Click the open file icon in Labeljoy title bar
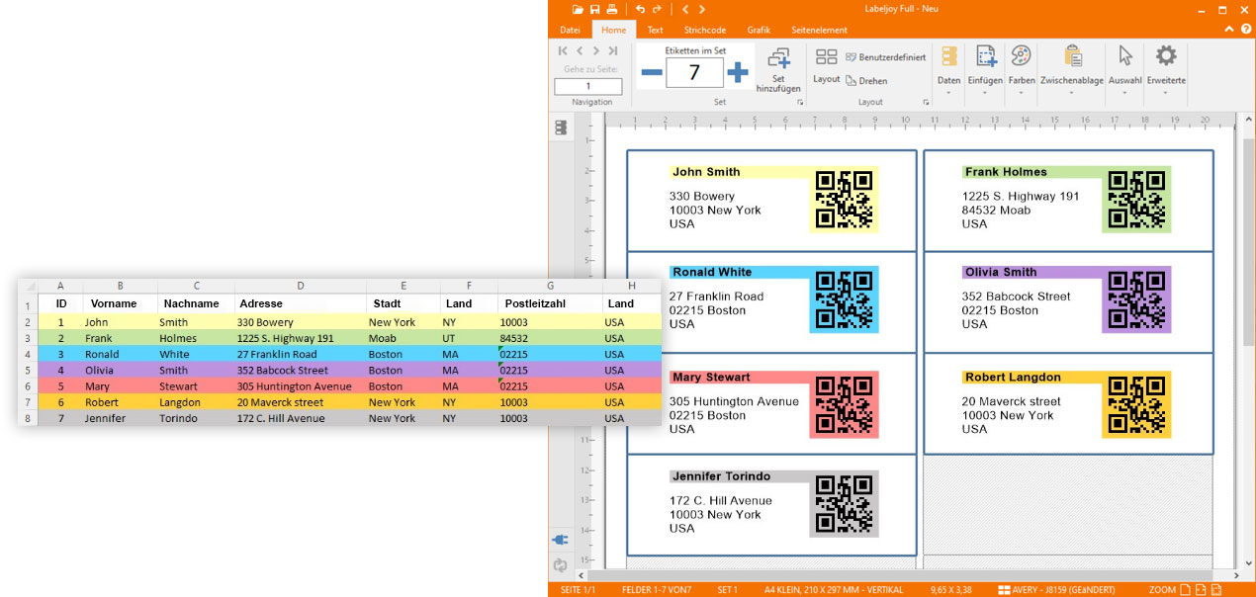 tap(578, 9)
